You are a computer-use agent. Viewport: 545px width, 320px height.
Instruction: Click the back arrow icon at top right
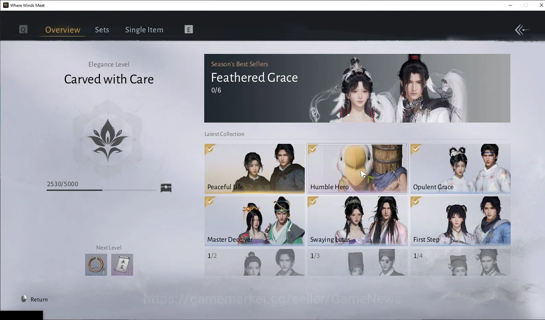[522, 30]
